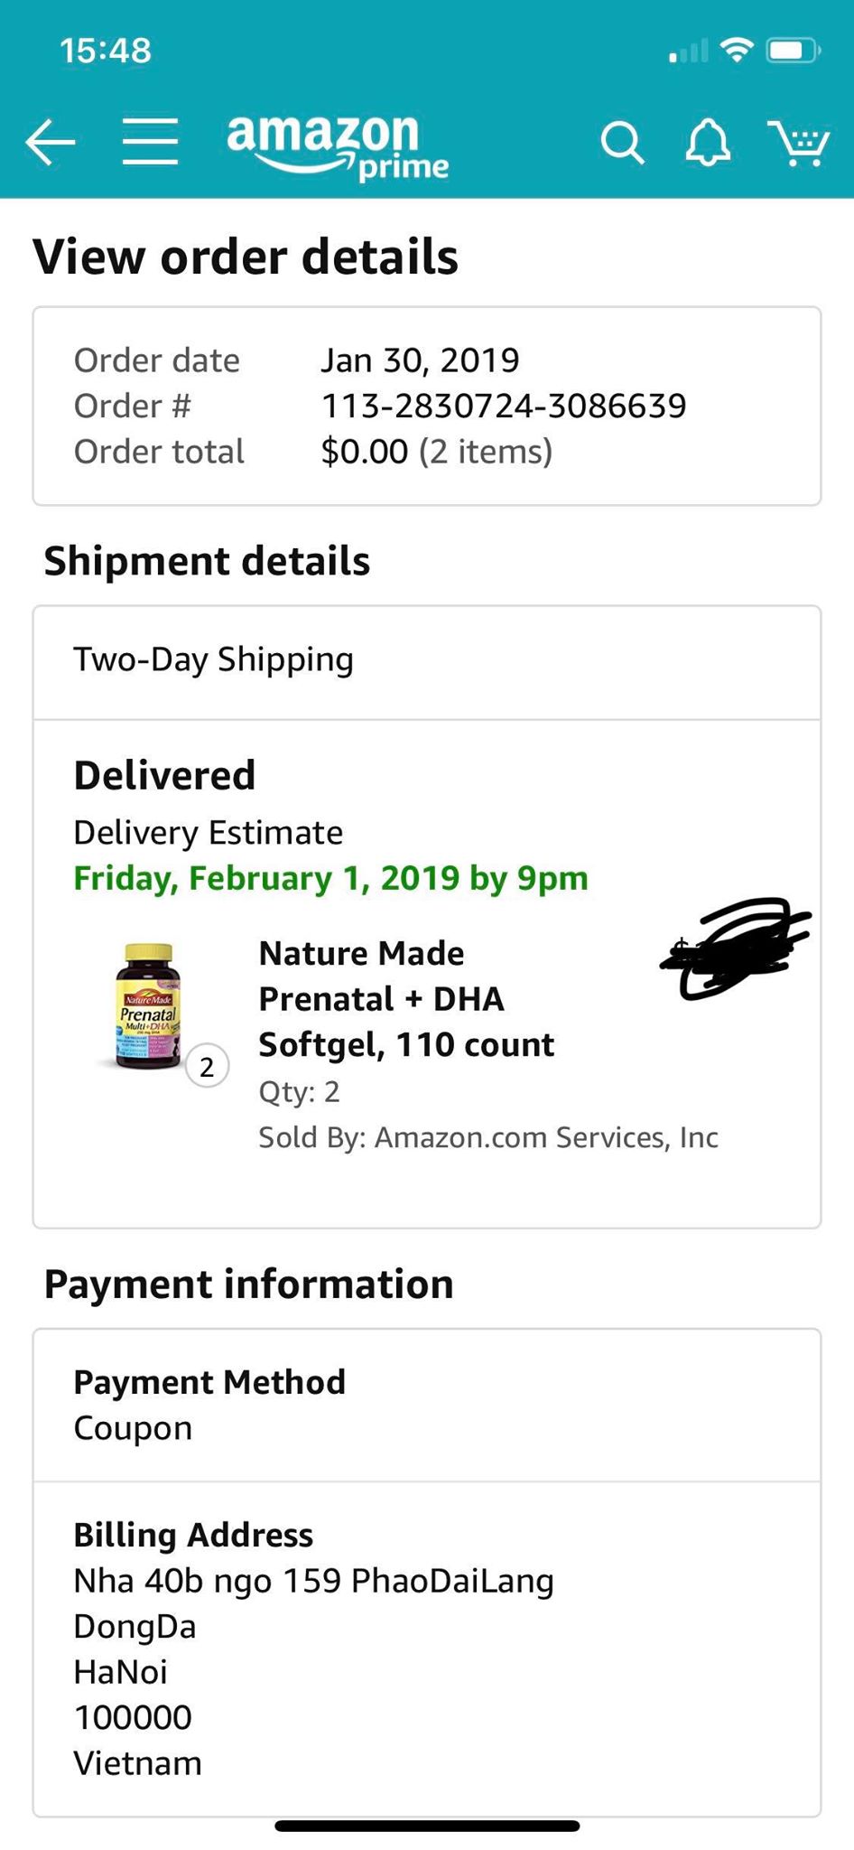Open the hamburger menu

point(150,143)
